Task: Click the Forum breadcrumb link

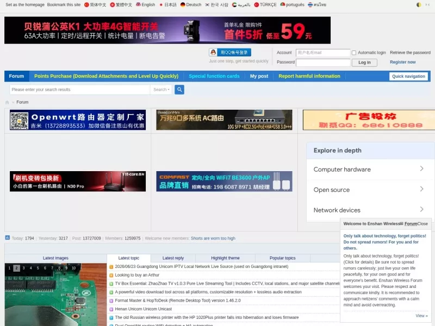Action: (x=22, y=102)
